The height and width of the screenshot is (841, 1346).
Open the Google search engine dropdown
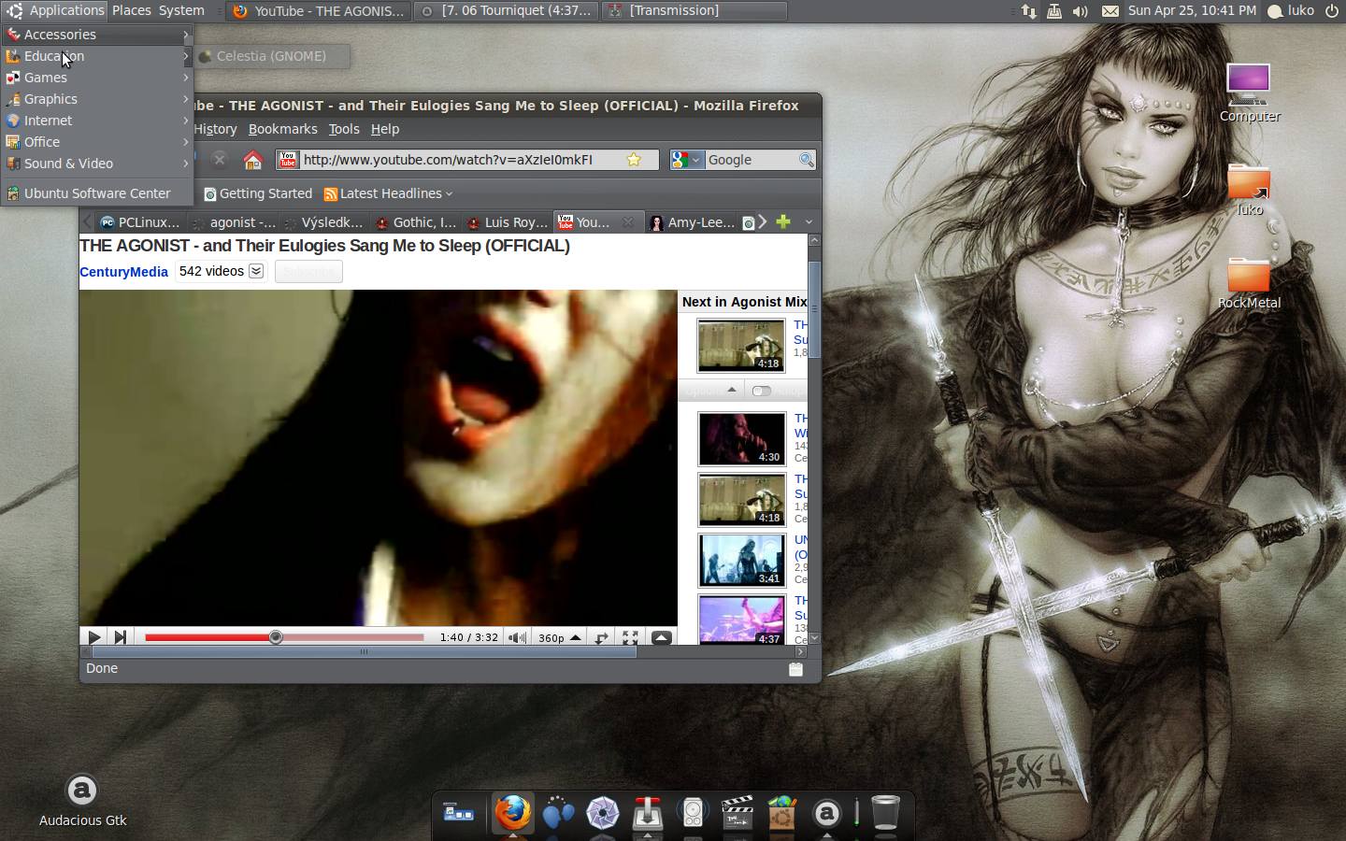pyautogui.click(x=686, y=160)
